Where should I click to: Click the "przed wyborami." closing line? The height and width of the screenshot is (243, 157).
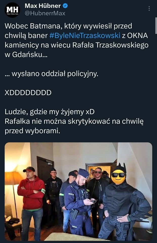click(x=32, y=131)
